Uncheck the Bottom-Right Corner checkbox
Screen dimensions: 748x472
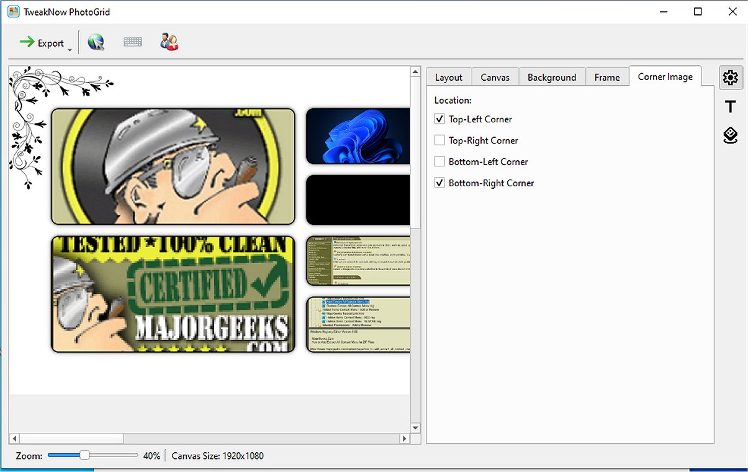click(439, 183)
